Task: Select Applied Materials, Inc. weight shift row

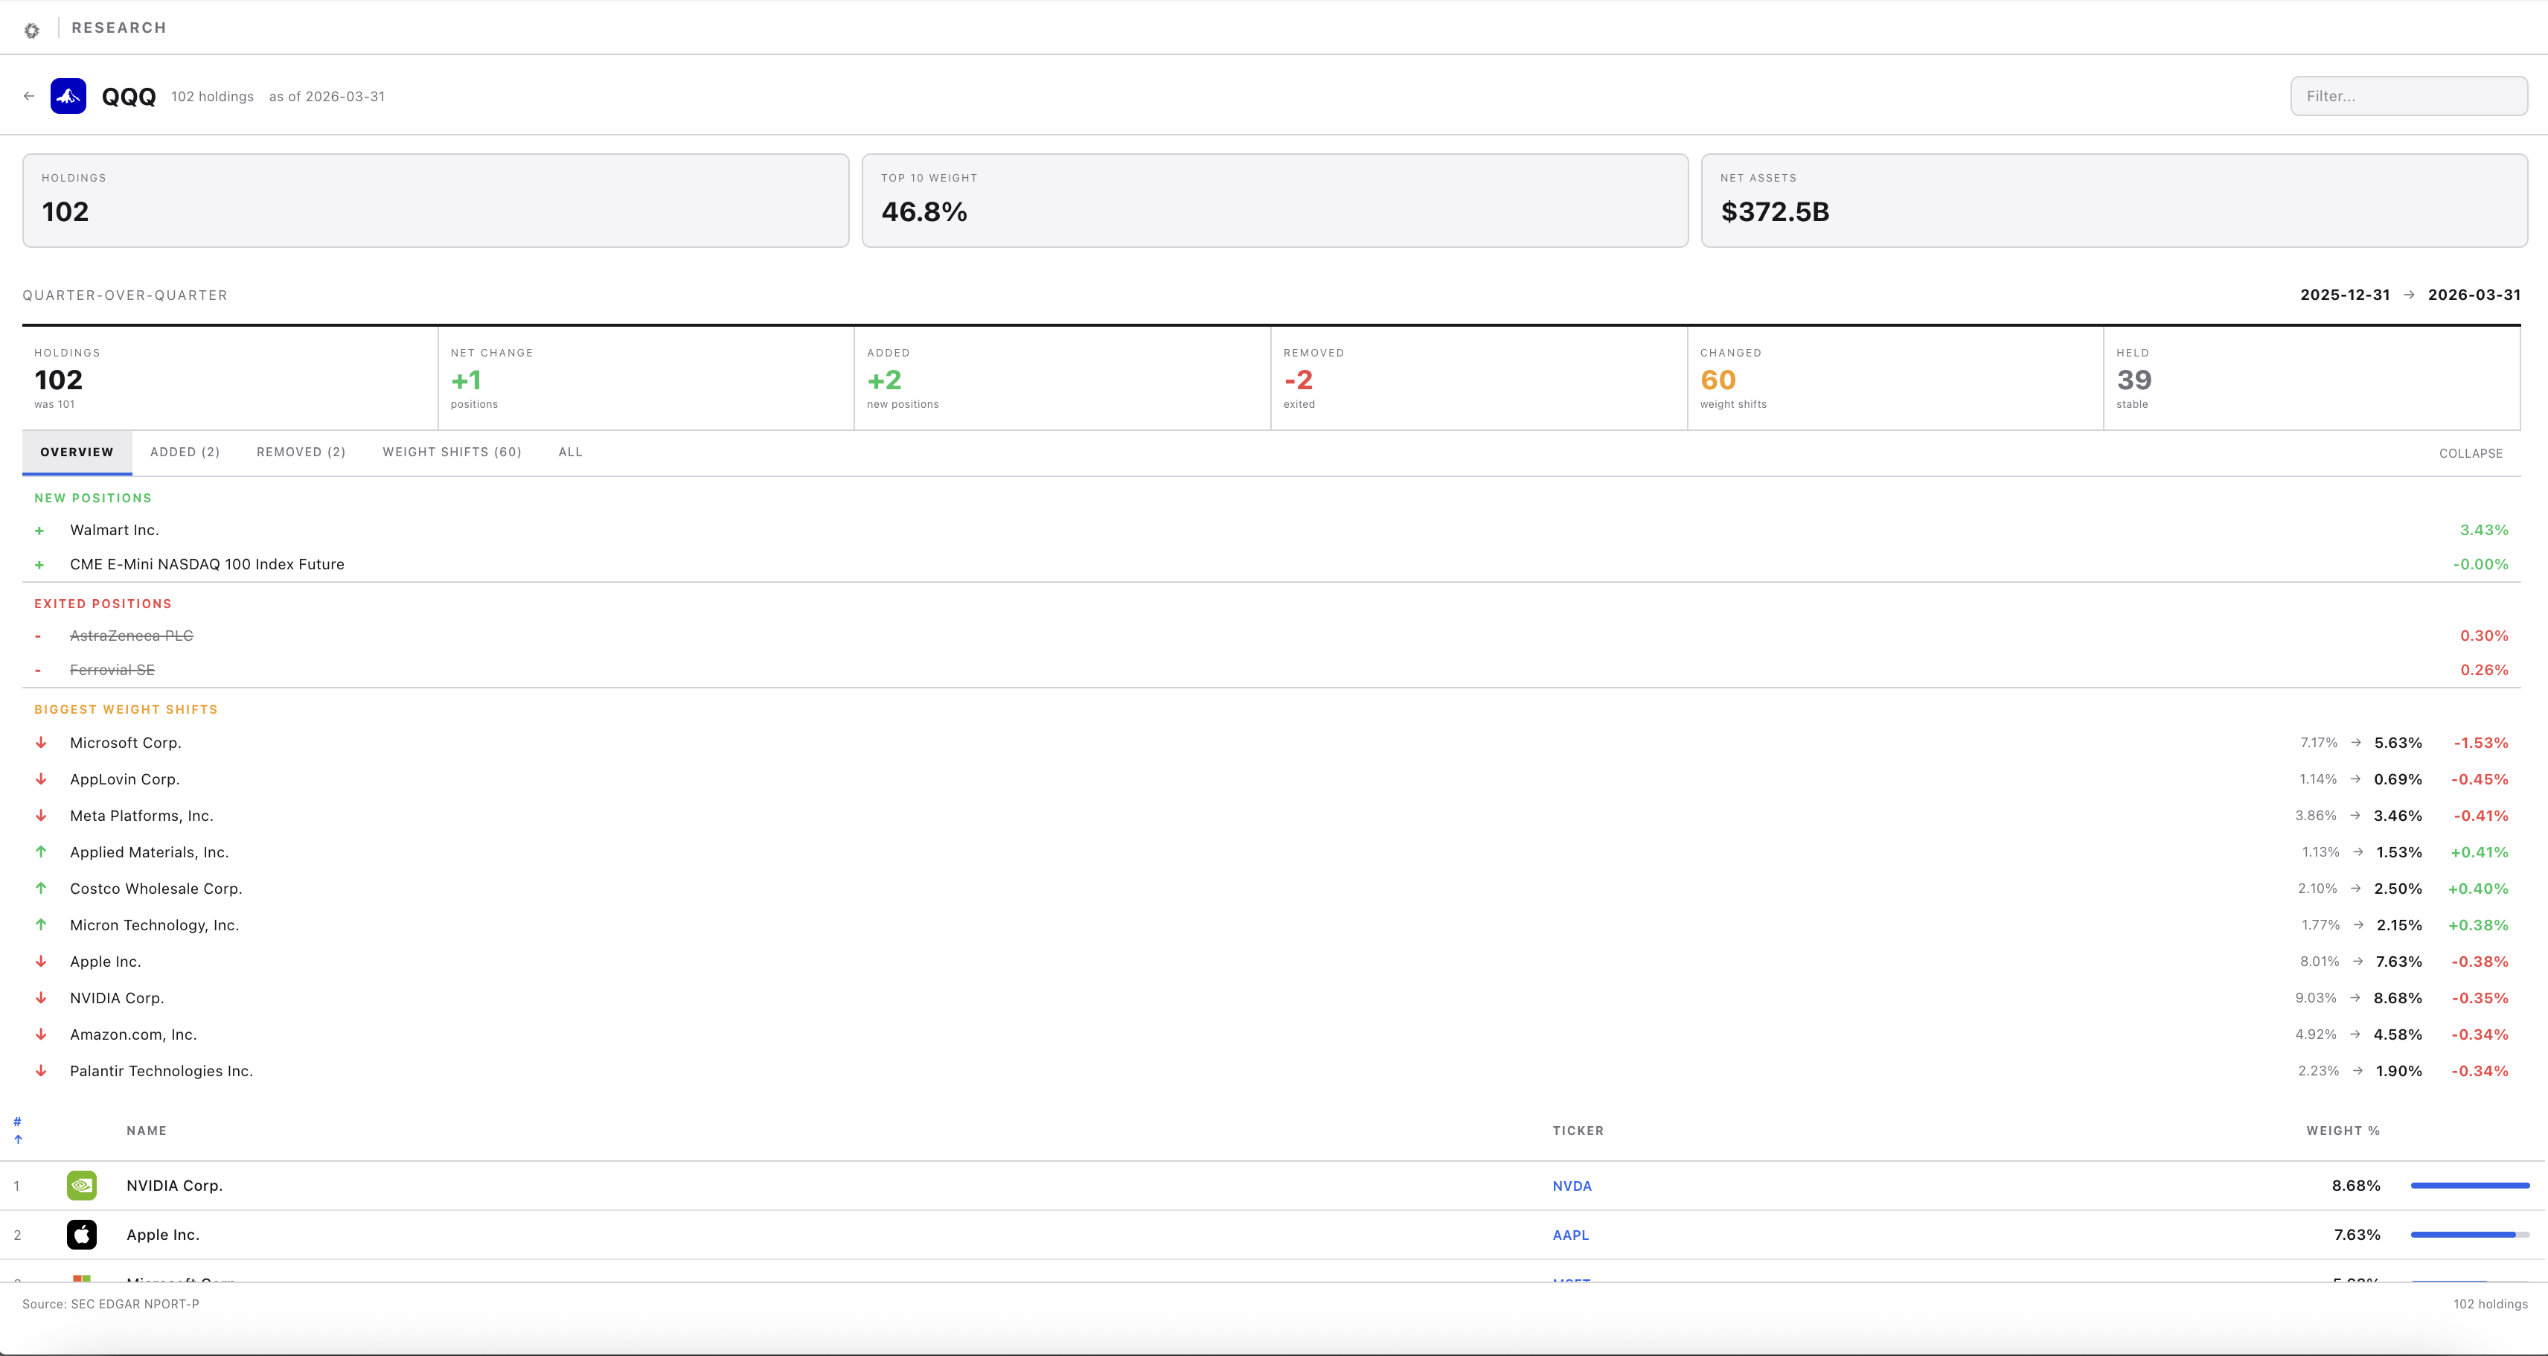Action: [x=1271, y=851]
